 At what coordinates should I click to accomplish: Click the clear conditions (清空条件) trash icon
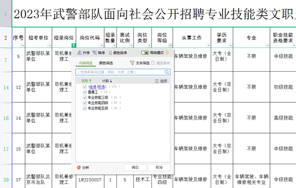click(153, 63)
